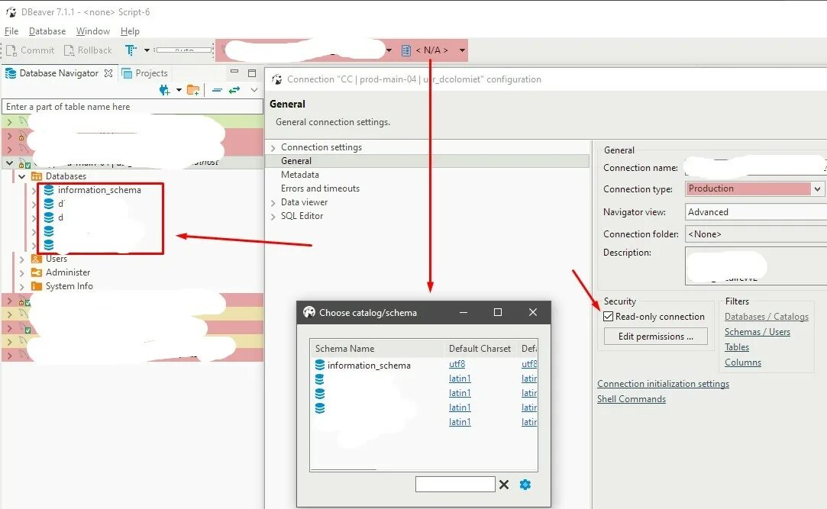Close the Database Navigator tab
Image resolution: width=827 pixels, height=509 pixels.
tap(108, 73)
